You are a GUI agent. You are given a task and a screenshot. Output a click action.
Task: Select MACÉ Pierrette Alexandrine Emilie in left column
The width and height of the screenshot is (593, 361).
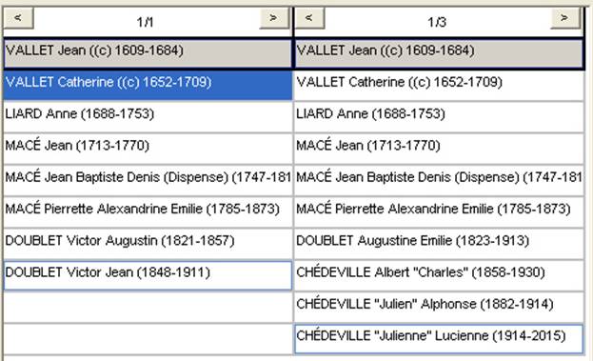pos(148,211)
